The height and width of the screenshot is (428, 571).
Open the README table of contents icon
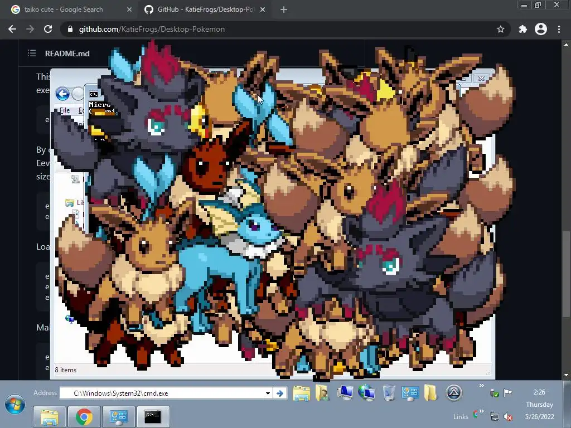click(x=32, y=53)
